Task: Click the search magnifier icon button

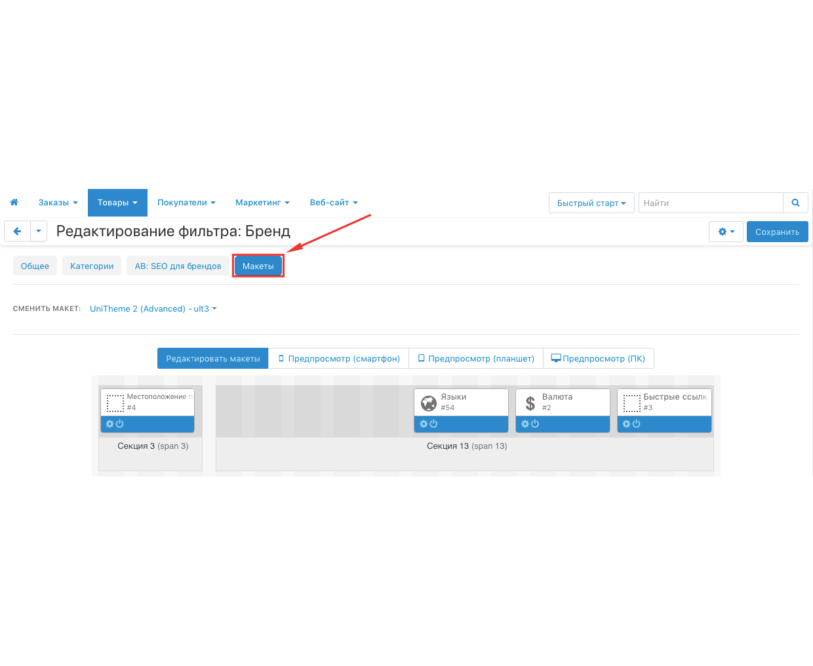Action: point(795,203)
